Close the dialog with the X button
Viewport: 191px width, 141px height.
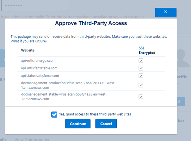click(x=165, y=12)
